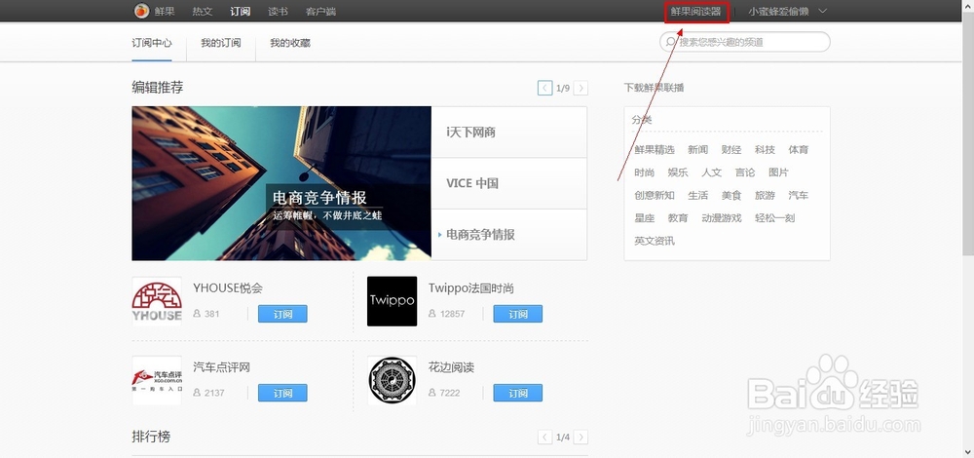974x458 pixels.
Task: Subscribe to 汽车点评网
Action: [282, 393]
